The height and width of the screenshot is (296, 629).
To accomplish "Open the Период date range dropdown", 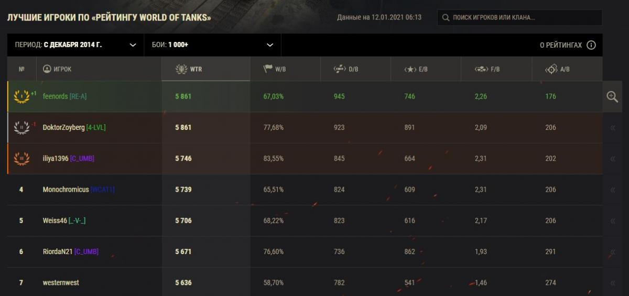I will click(75, 45).
